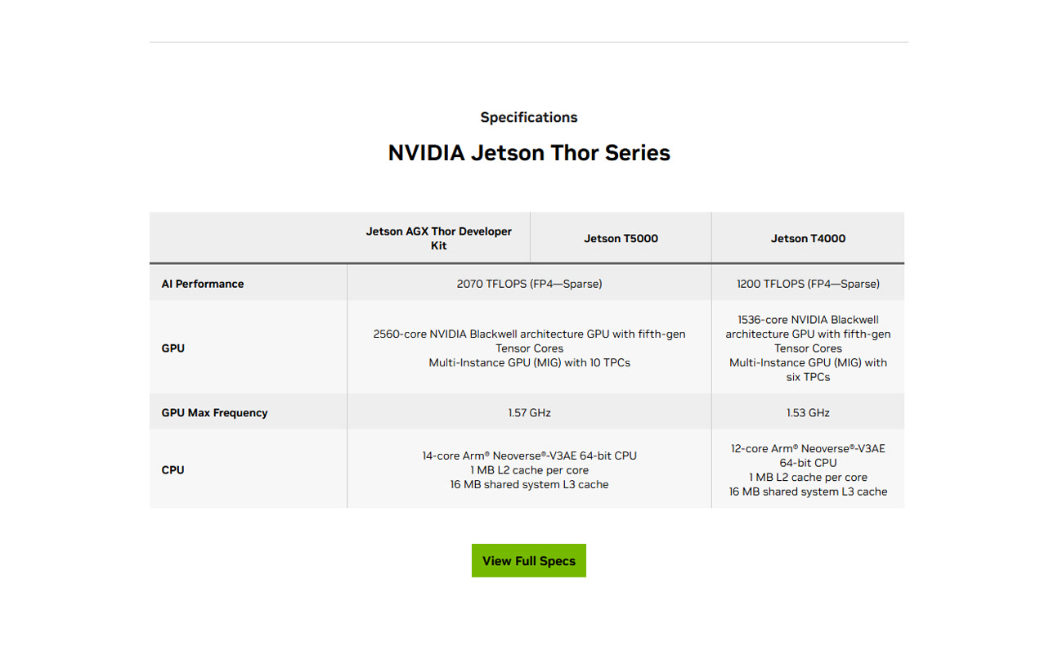Viewport: 1058px width, 660px height.
Task: Click the Specifications subtitle text
Action: click(x=529, y=117)
